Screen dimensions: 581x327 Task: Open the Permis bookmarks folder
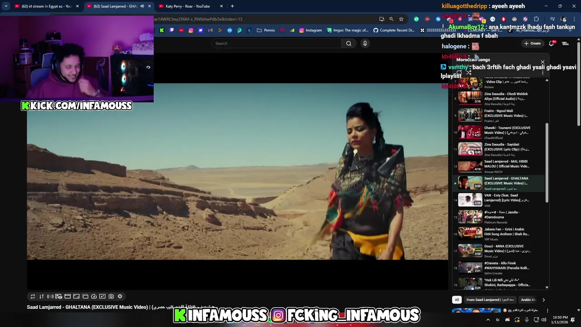pyautogui.click(x=266, y=30)
